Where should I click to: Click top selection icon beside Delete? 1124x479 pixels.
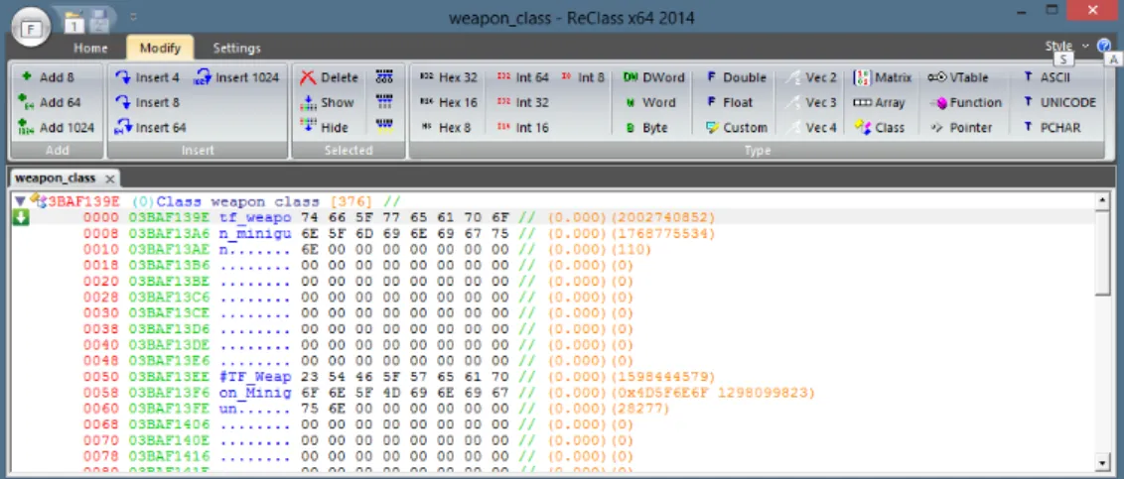coord(385,76)
